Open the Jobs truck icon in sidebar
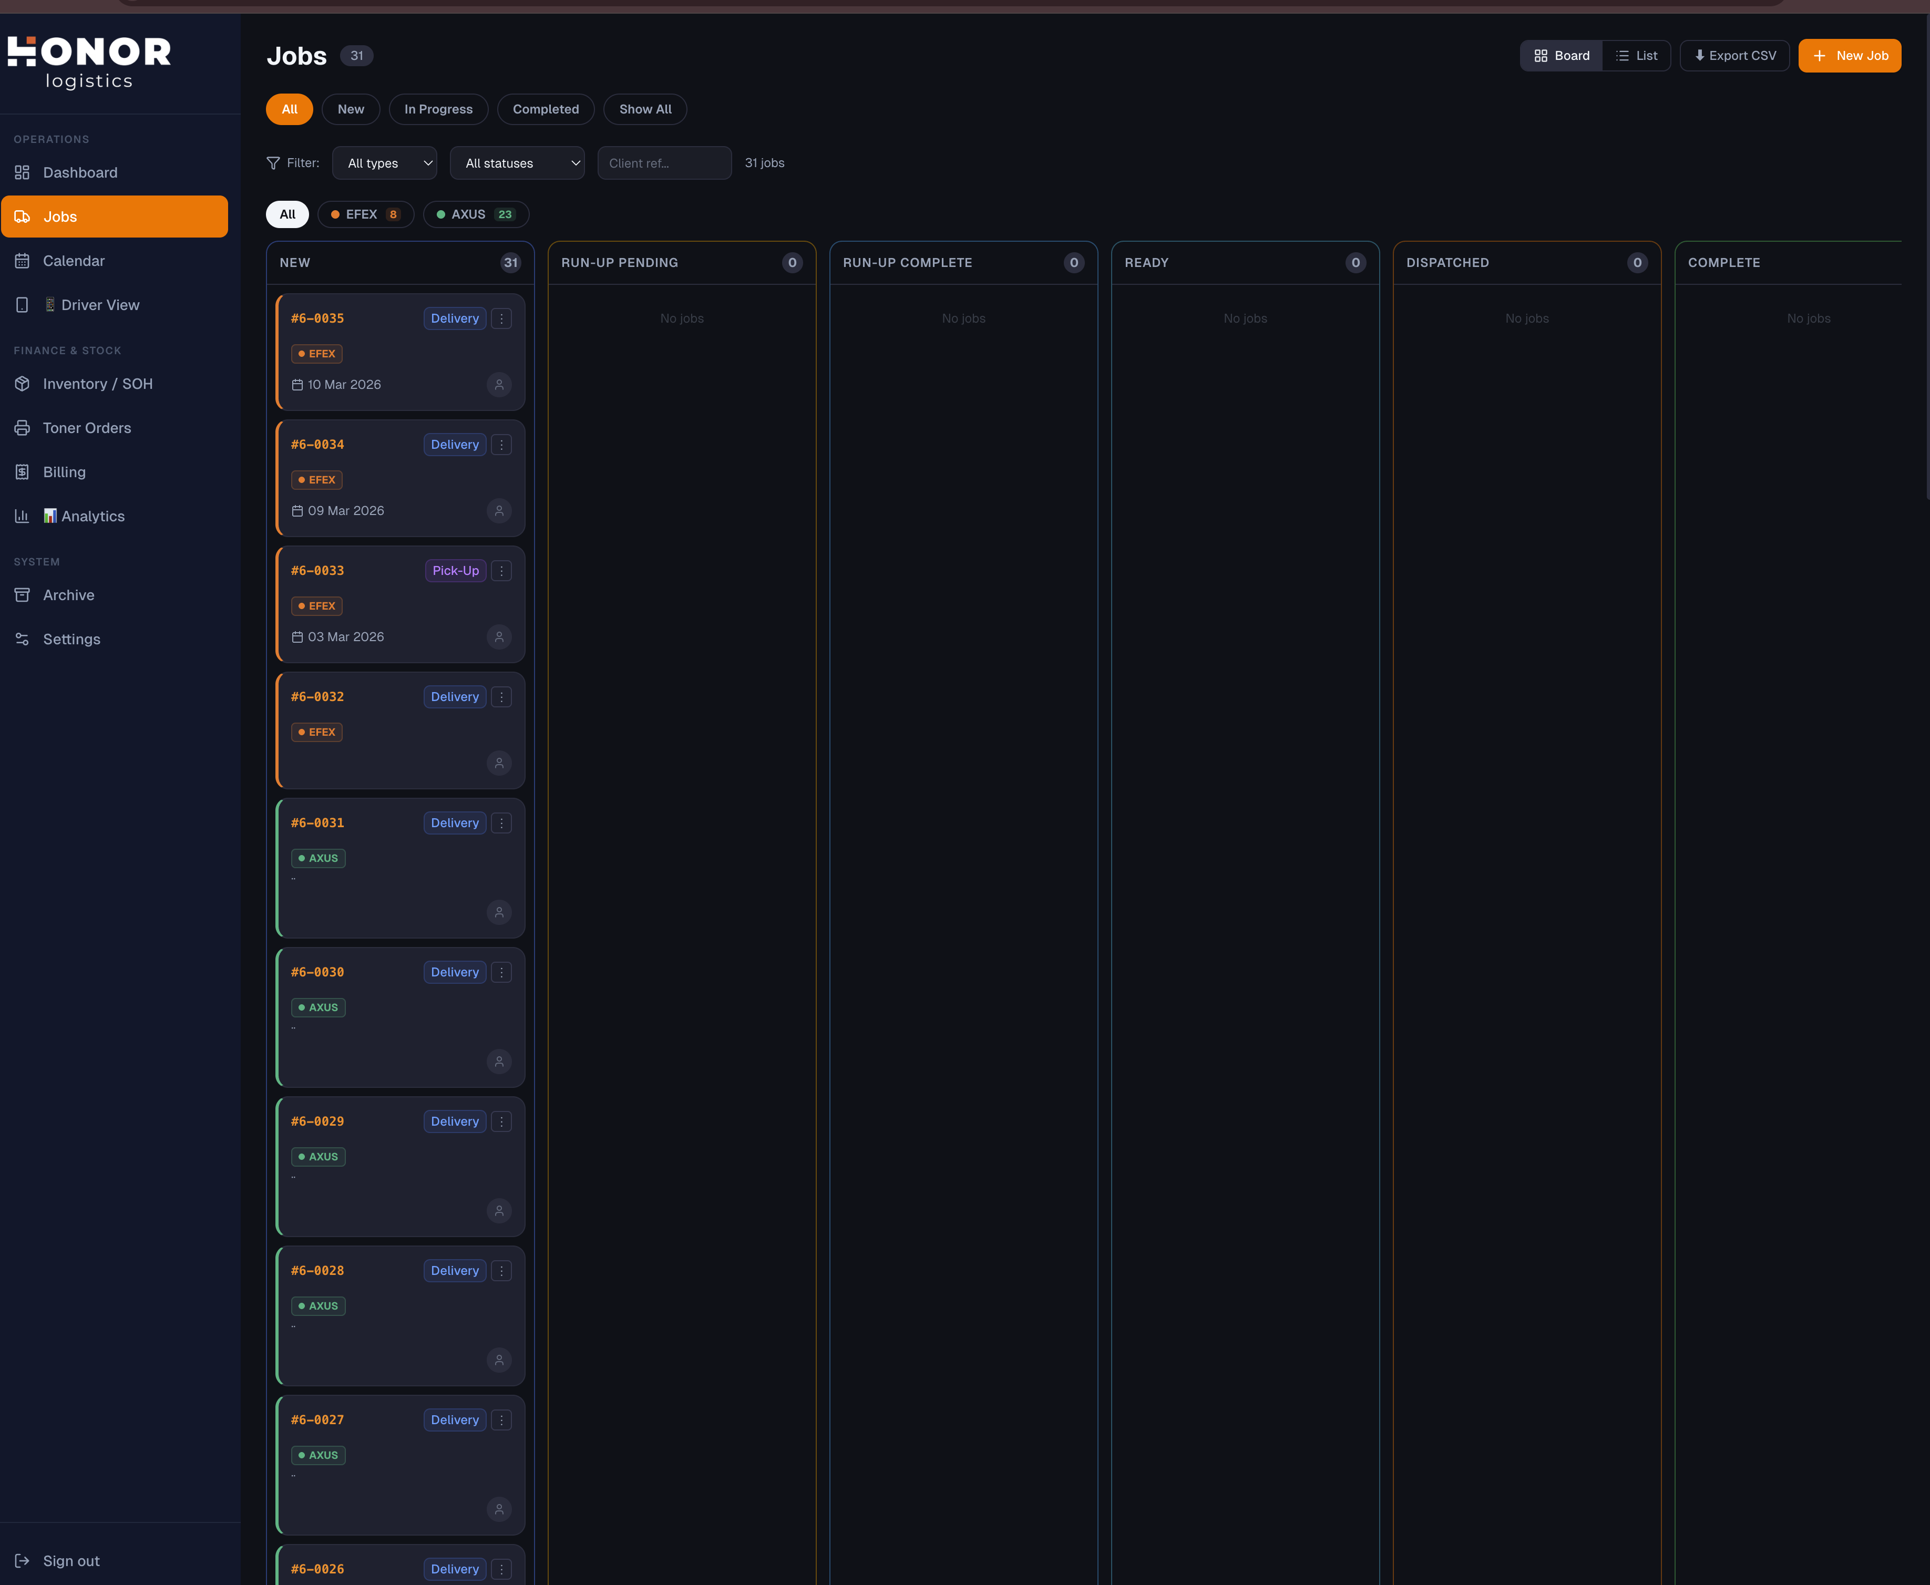The width and height of the screenshot is (1930, 1585). point(23,217)
